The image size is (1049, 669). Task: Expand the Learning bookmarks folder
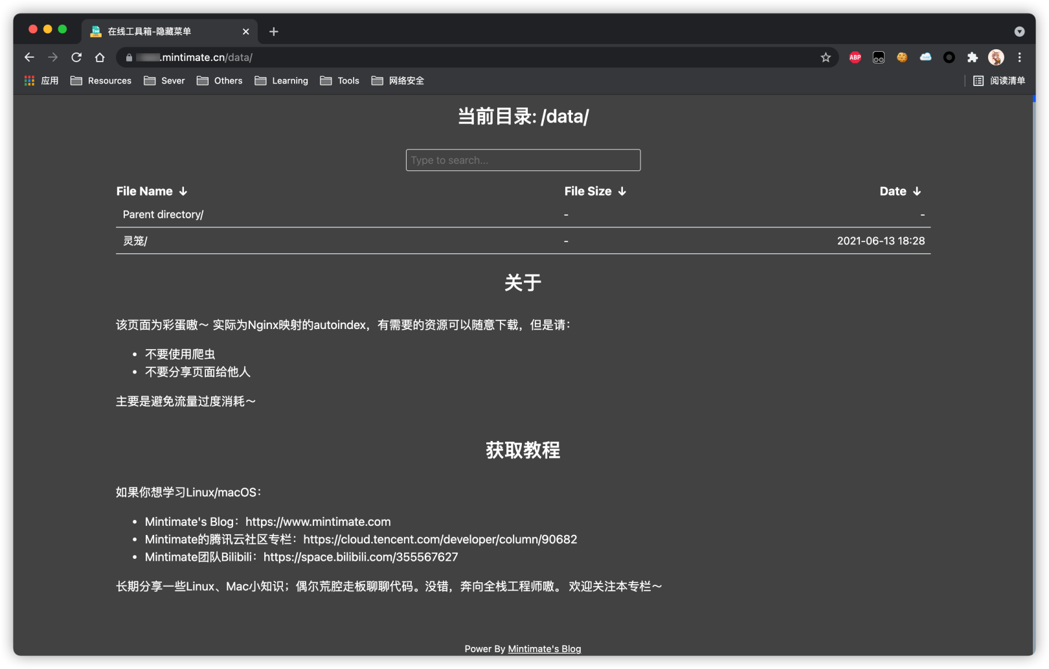[281, 80]
